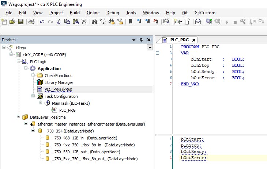
Task: Pin the Devices panel with the pushpin icon
Action: click(141, 40)
